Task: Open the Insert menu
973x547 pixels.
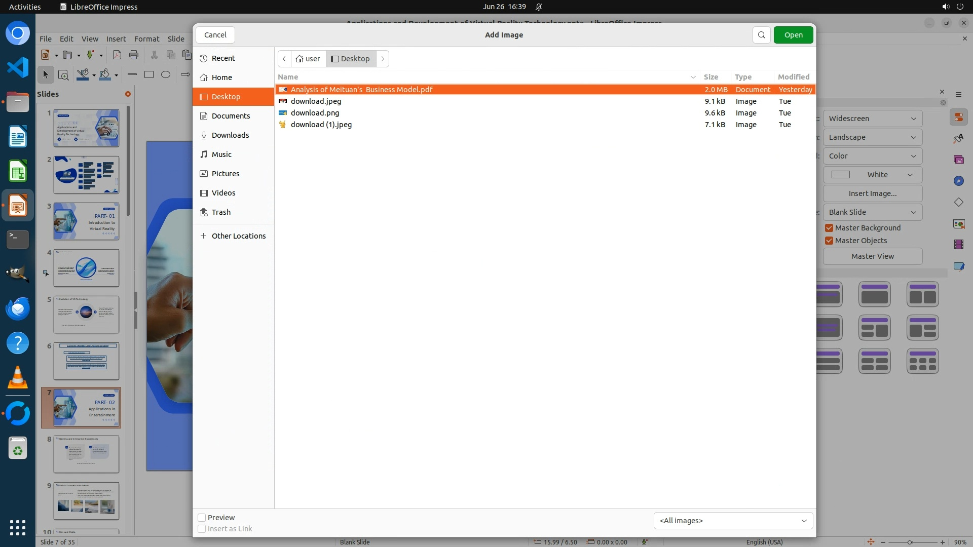Action: (116, 38)
